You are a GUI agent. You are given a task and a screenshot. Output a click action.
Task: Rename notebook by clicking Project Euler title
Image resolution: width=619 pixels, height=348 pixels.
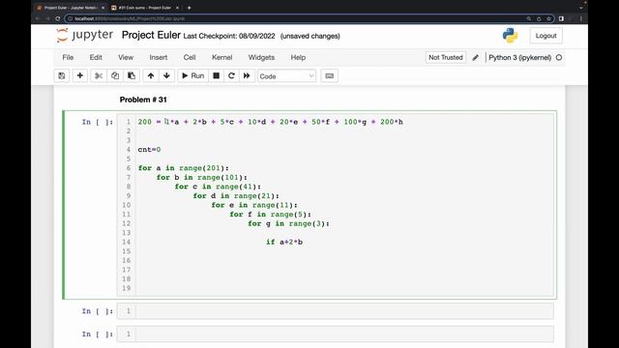pos(151,35)
